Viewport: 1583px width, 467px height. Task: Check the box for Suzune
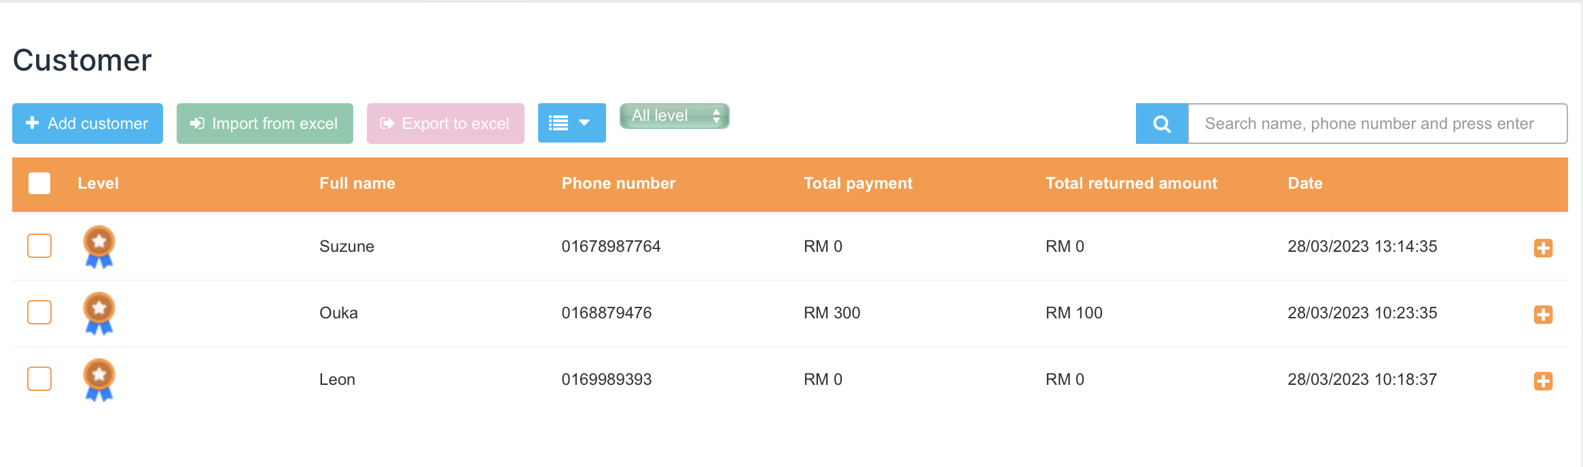(x=39, y=246)
